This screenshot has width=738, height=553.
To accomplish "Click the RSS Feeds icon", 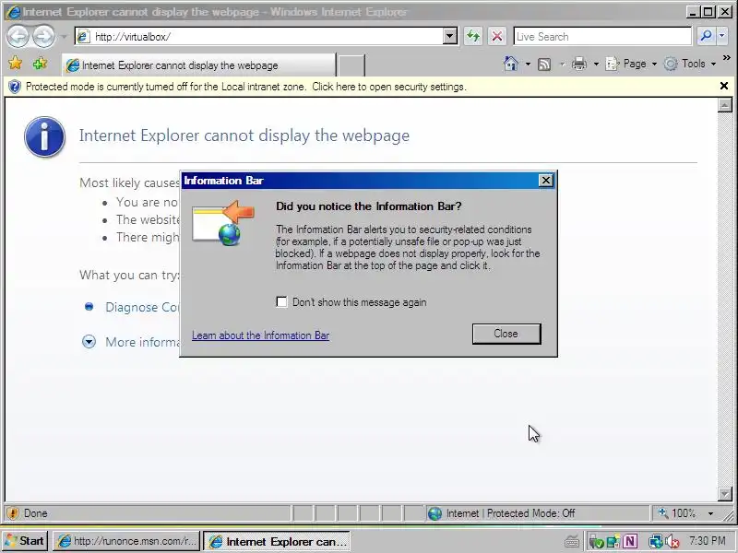I will [x=544, y=64].
